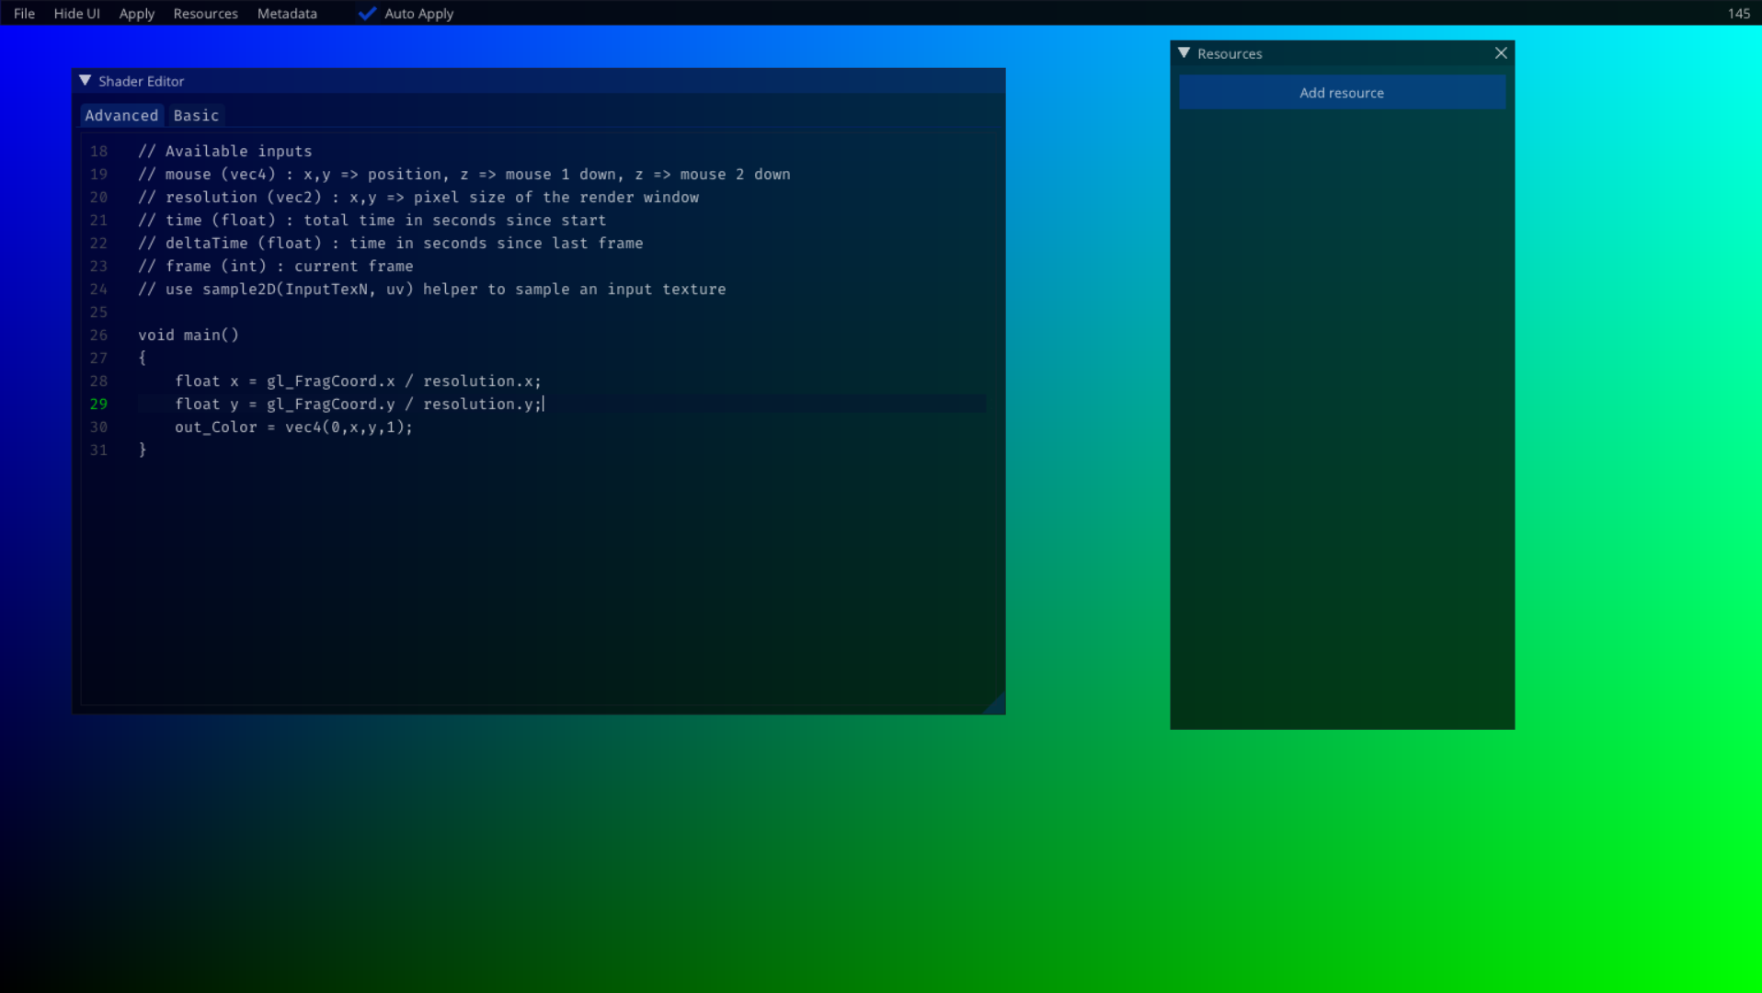The image size is (1762, 993).
Task: Click the 'float x = gl_FragCoord.x' line
Action: (x=359, y=381)
